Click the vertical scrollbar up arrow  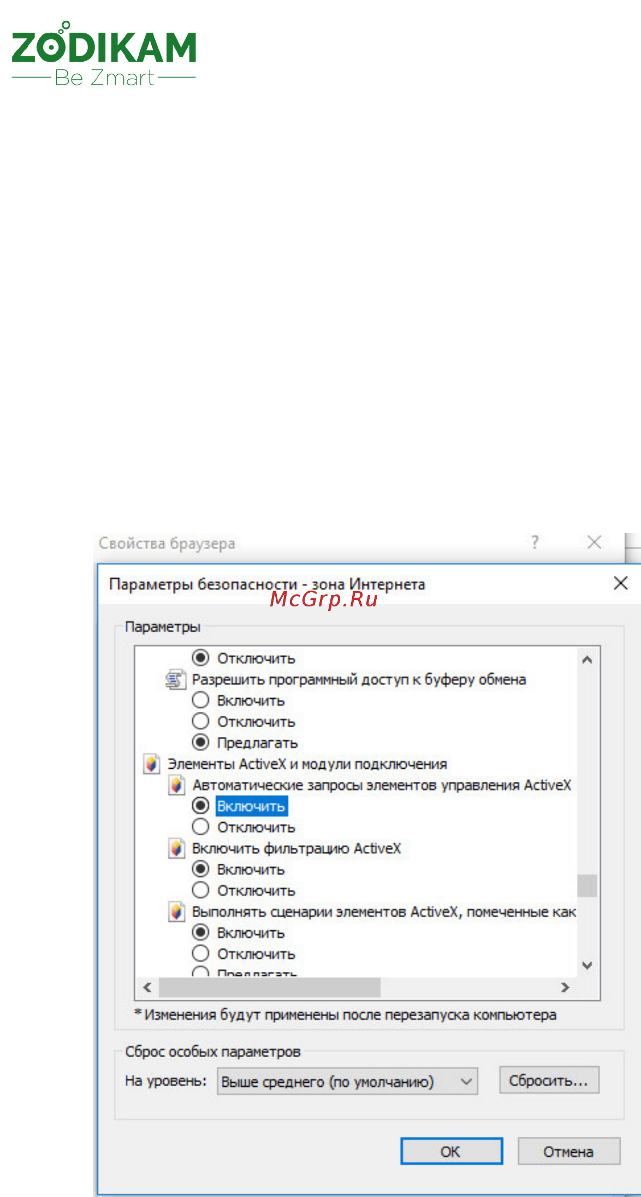click(587, 660)
